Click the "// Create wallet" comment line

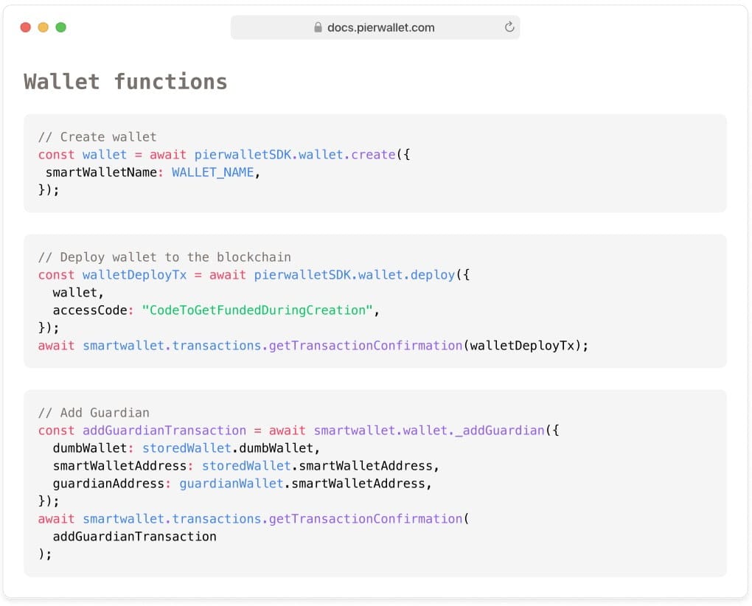[97, 137]
